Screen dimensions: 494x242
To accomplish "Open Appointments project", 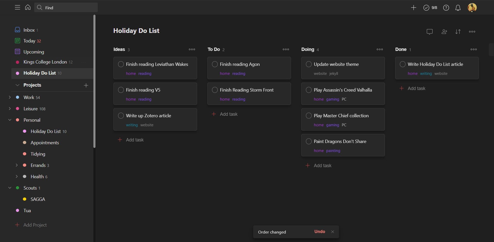I will coord(45,142).
